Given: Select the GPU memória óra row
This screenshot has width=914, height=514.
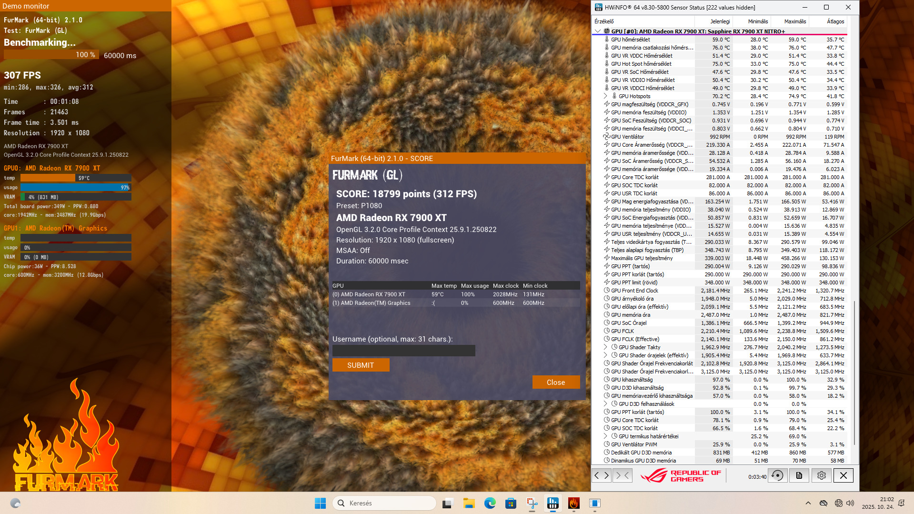Looking at the screenshot, I should click(720, 315).
